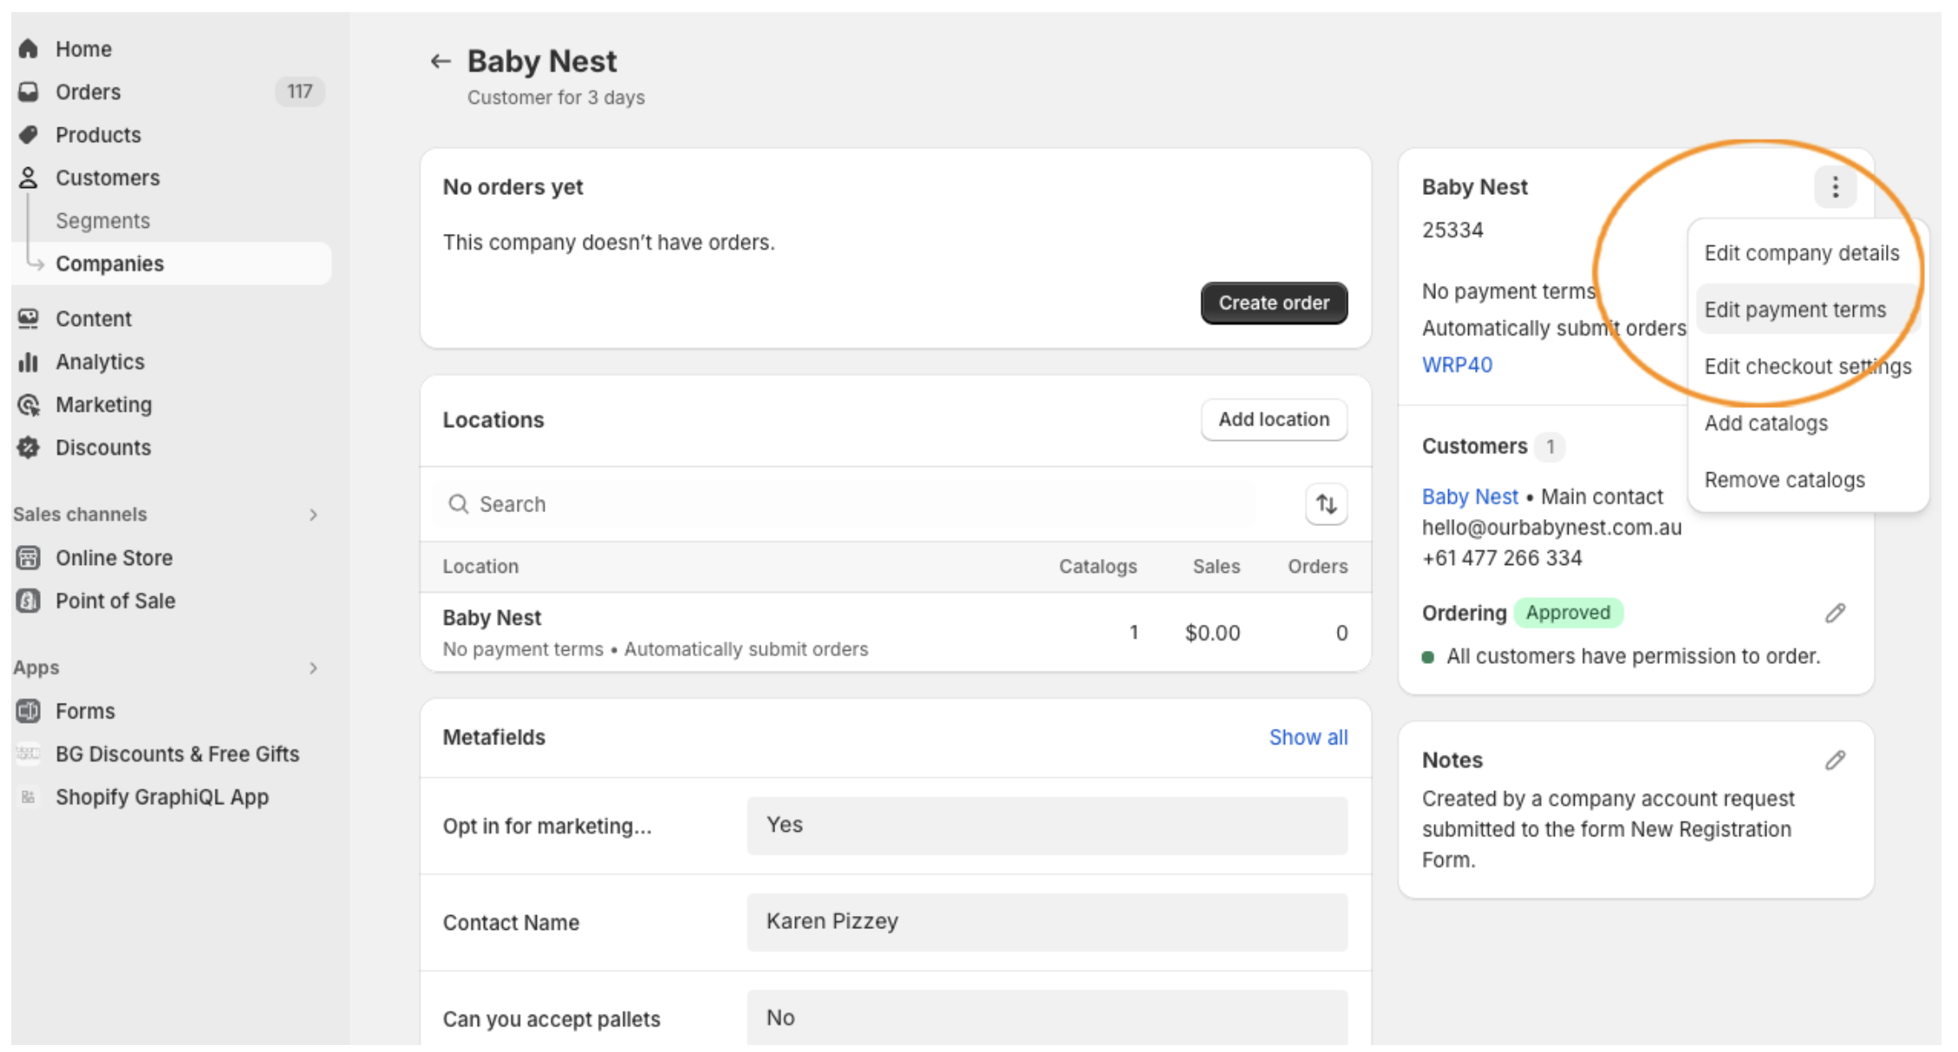Click the $0.00 sales value

pyautogui.click(x=1212, y=633)
